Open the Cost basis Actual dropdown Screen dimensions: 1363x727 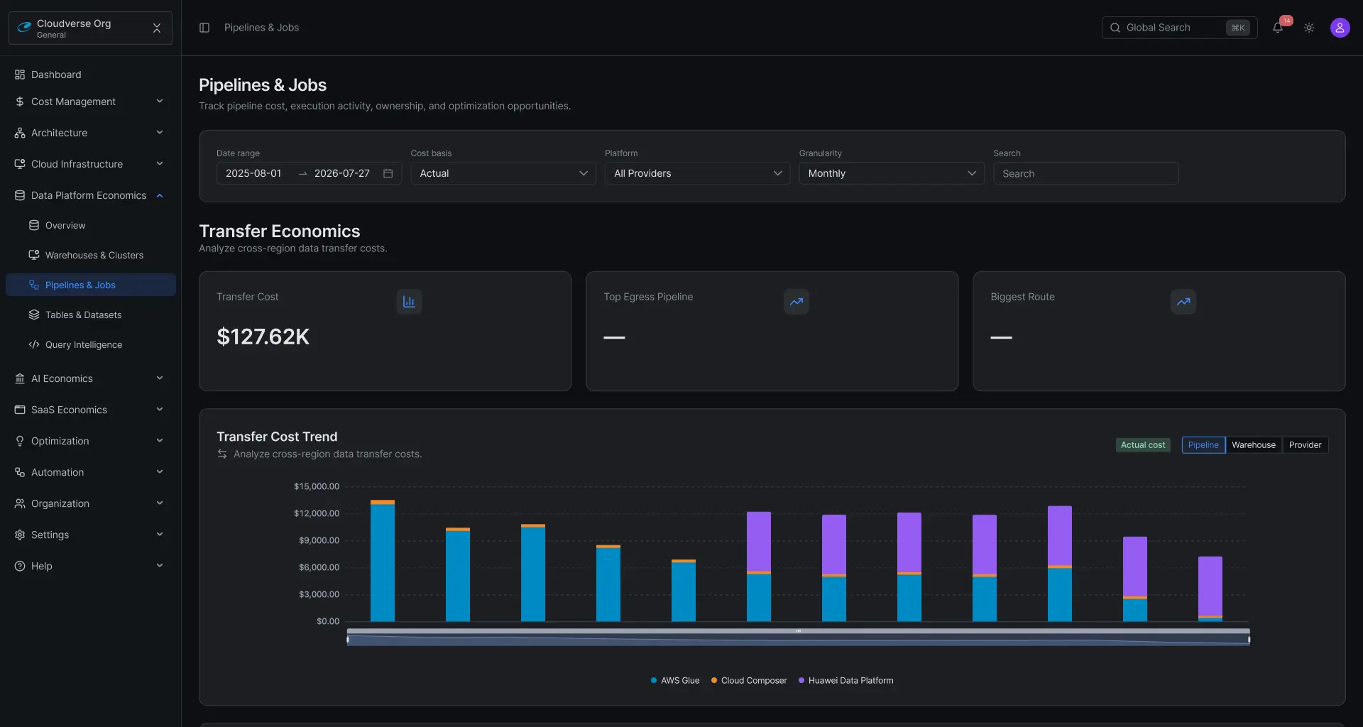pos(503,173)
